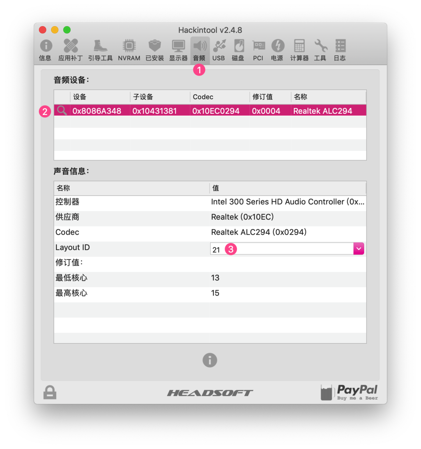Click the Realtek ALC294 (0x0294) value
Image resolution: width=421 pixels, height=449 pixels.
click(258, 232)
